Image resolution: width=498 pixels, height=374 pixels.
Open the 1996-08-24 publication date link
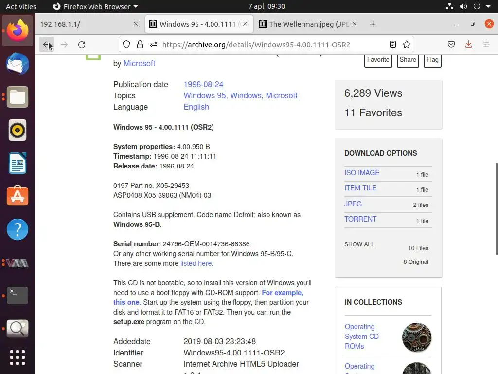pos(203,85)
